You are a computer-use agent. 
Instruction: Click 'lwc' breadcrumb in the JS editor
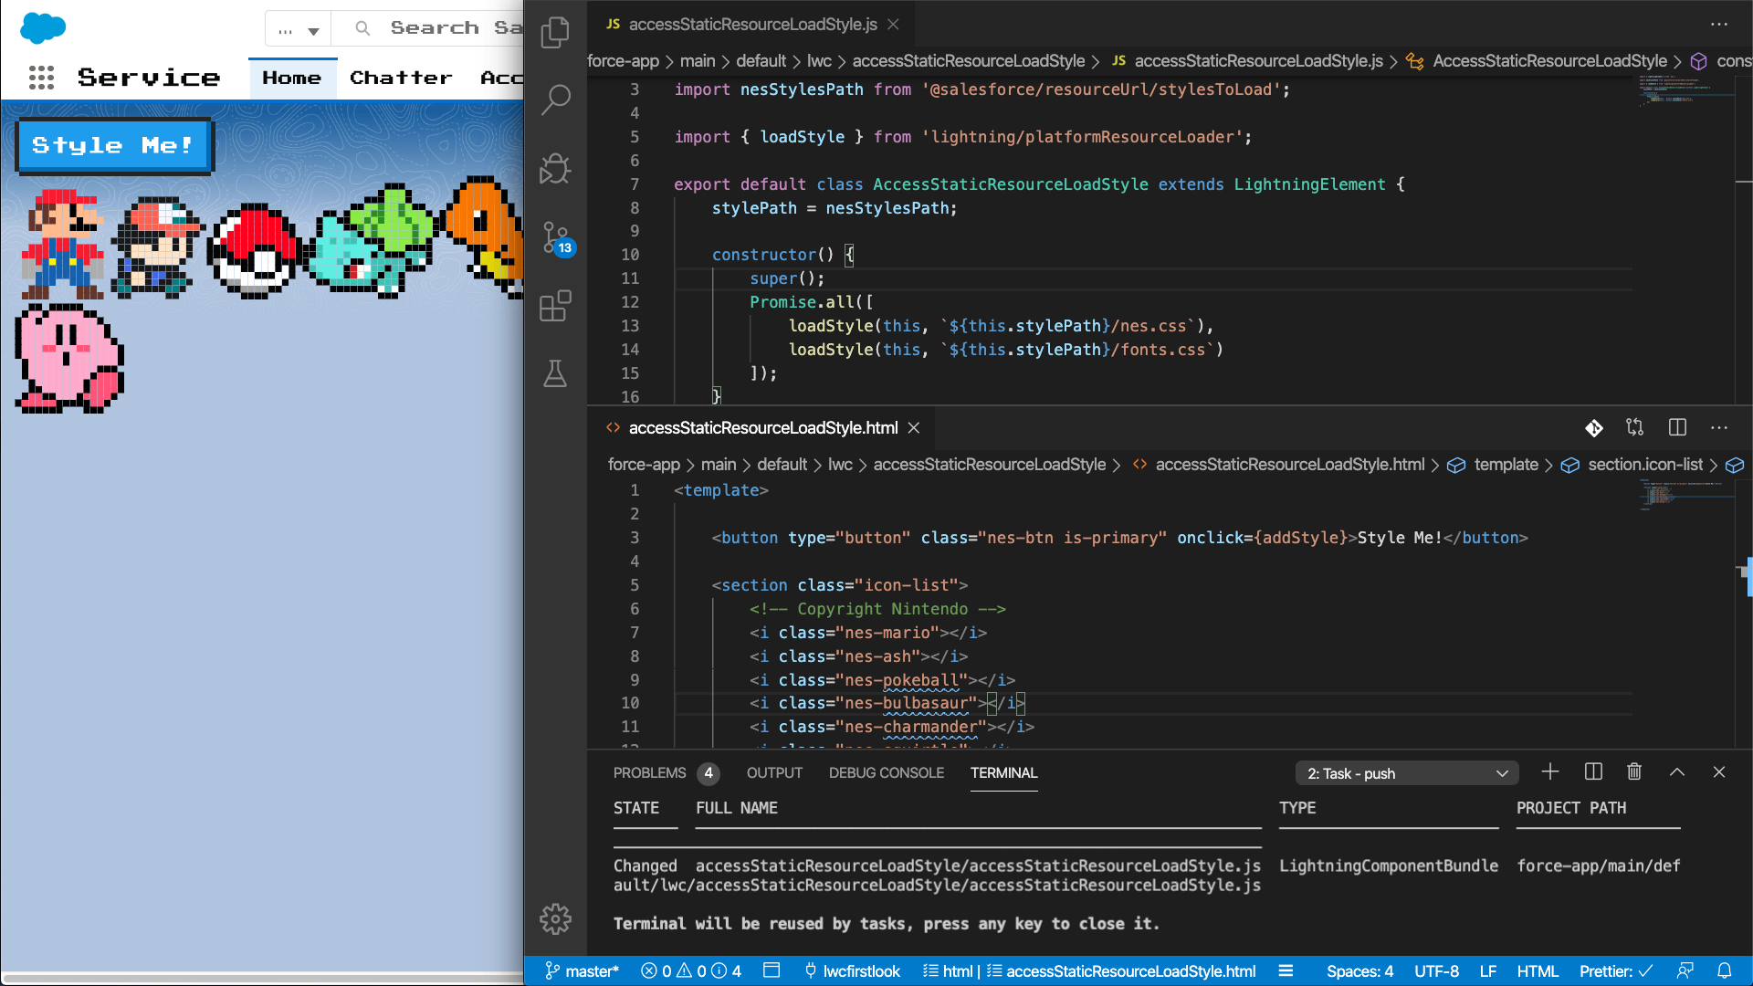click(x=819, y=61)
